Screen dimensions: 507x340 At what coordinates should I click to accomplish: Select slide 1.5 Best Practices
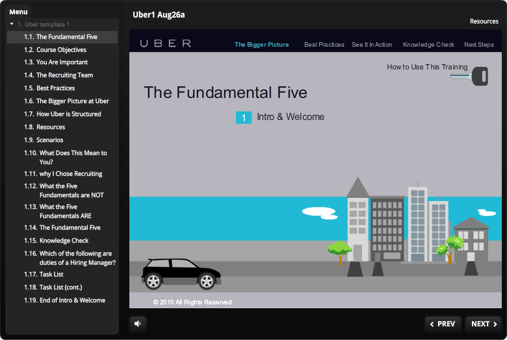(62, 88)
